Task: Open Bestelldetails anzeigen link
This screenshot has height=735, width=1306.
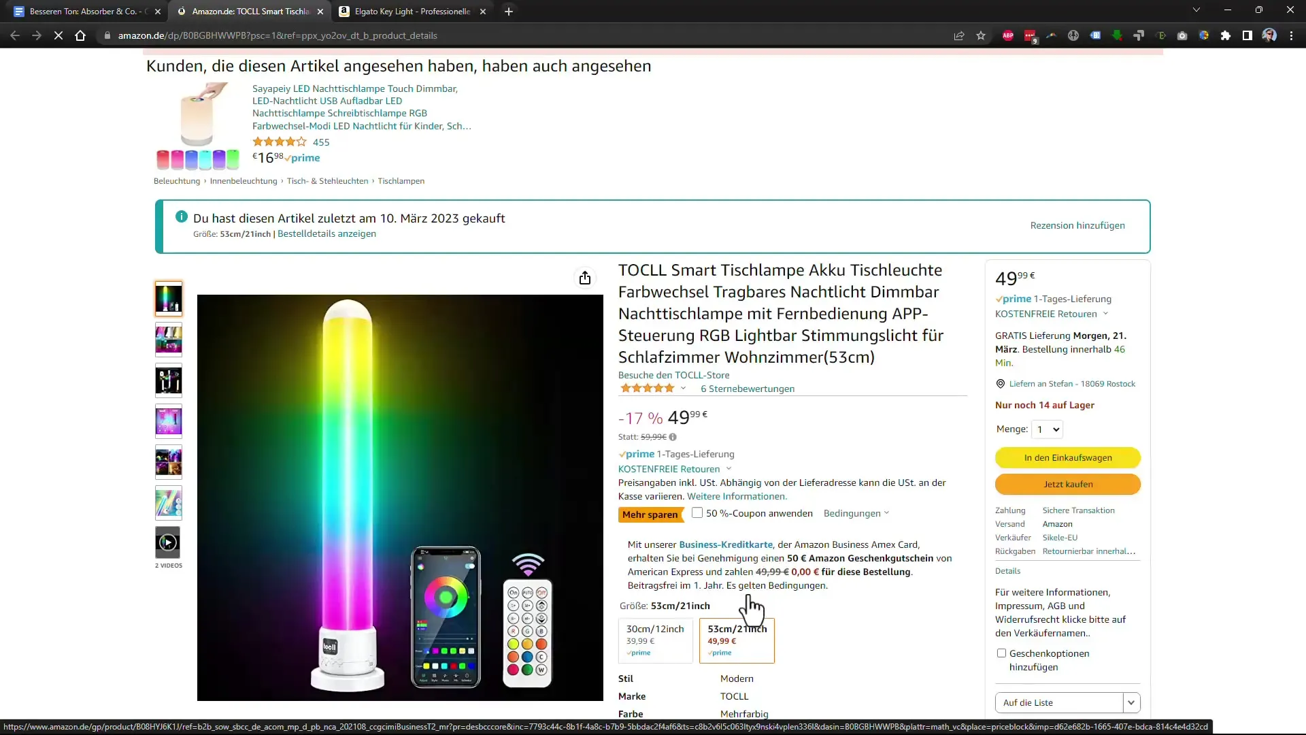Action: pos(326,233)
